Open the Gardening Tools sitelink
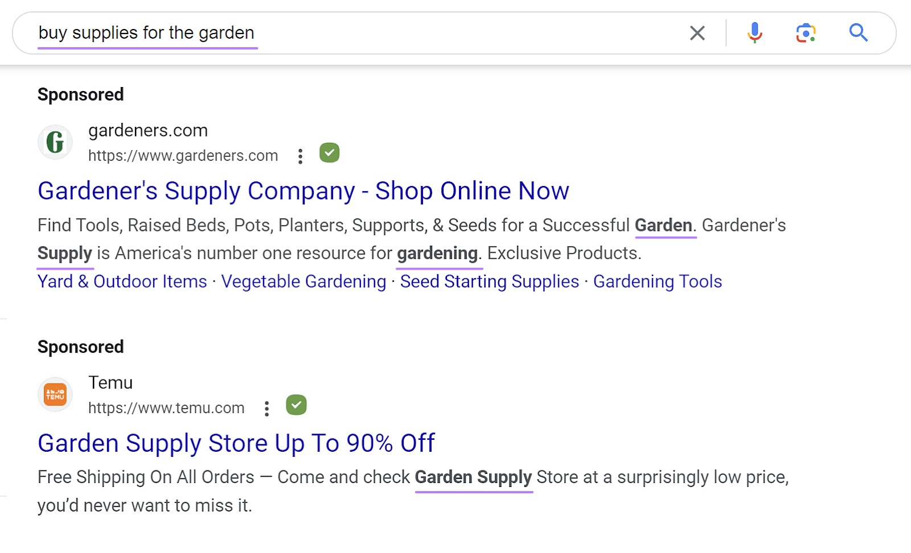911x553 pixels. (657, 281)
